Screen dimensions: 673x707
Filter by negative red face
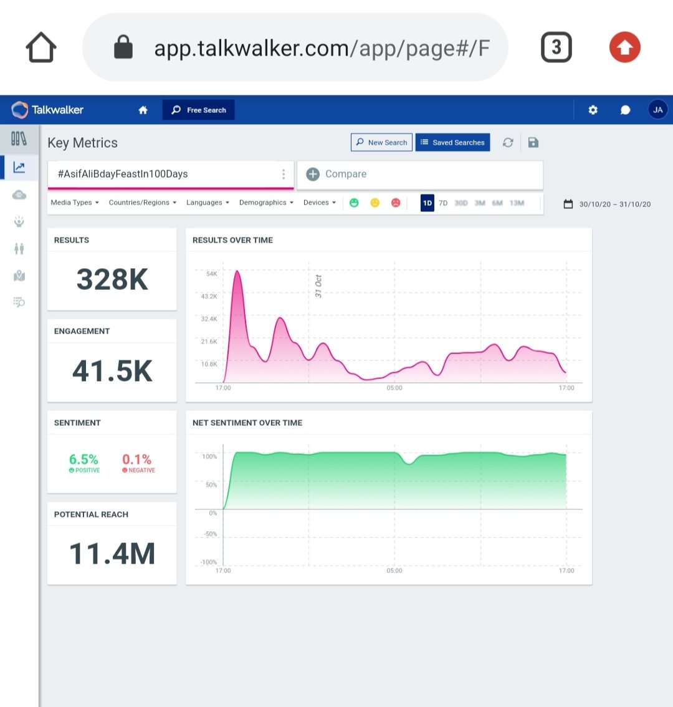tap(395, 203)
